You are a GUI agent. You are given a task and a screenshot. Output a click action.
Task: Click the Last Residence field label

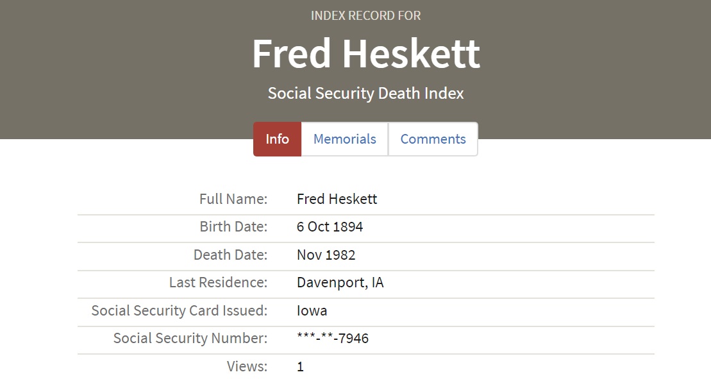click(218, 282)
